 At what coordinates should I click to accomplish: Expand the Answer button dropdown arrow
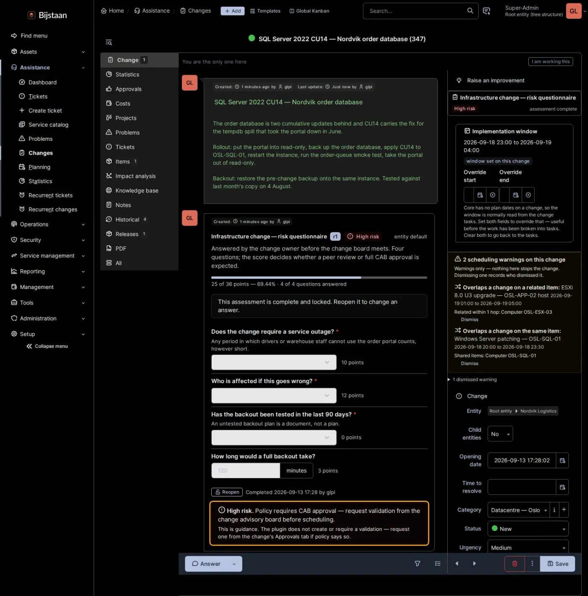coord(234,564)
